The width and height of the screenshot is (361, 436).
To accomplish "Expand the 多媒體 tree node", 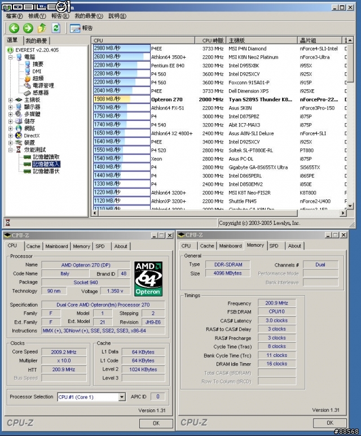I will tap(10, 114).
